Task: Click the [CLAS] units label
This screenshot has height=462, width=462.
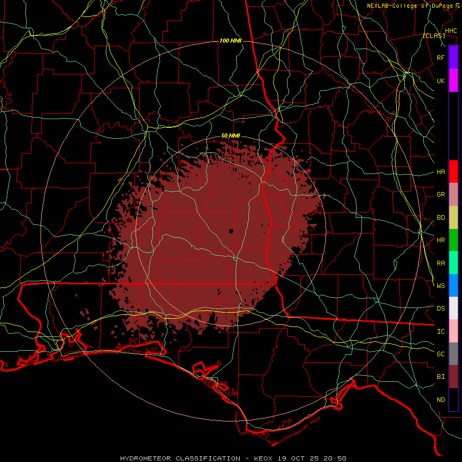Action: 434,35
